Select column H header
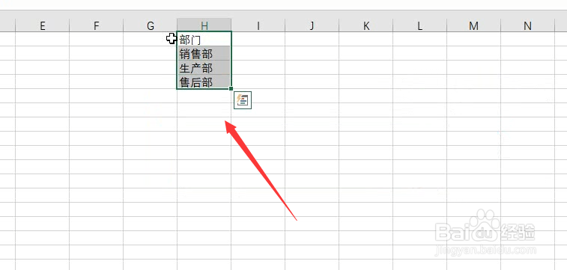Screen dimensions: 567x270 [204, 25]
